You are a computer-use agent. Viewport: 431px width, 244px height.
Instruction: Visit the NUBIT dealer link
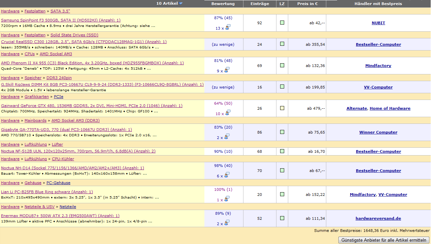click(378, 23)
